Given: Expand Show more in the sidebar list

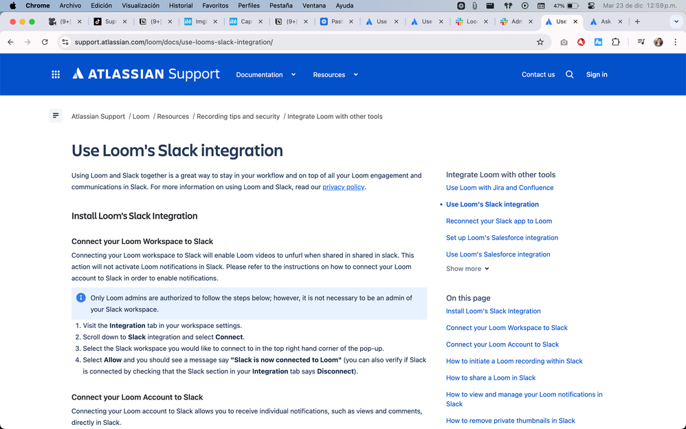Looking at the screenshot, I should (x=467, y=269).
